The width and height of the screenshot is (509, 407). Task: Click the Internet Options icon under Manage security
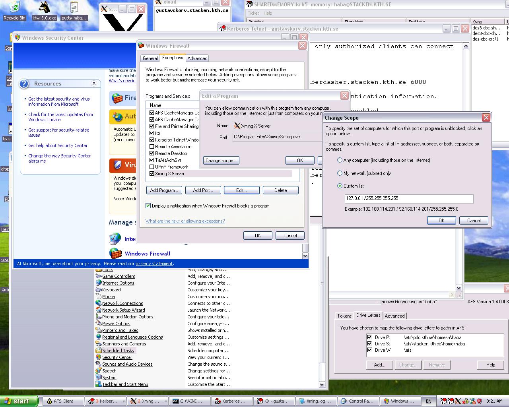(x=115, y=239)
